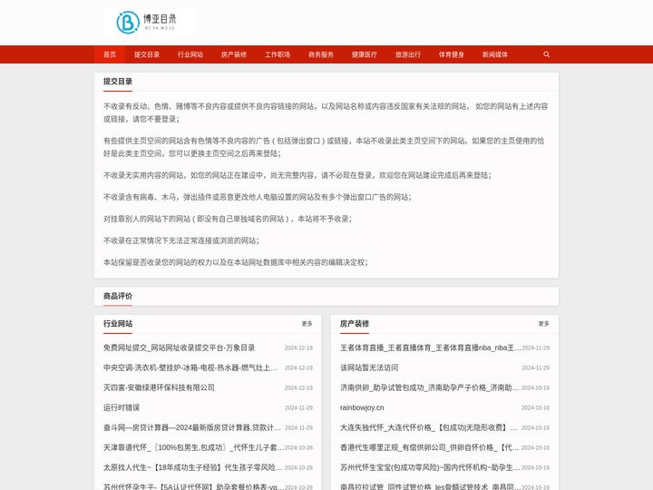Open the 房产装修 section heading
Screen dimensions: 653x490
(355, 324)
